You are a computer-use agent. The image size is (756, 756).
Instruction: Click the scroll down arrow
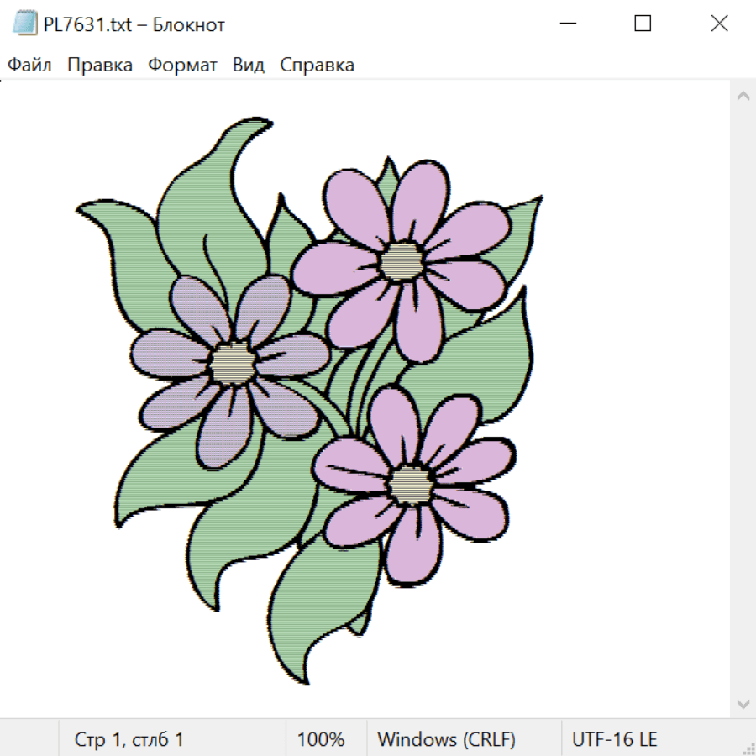[x=743, y=703]
